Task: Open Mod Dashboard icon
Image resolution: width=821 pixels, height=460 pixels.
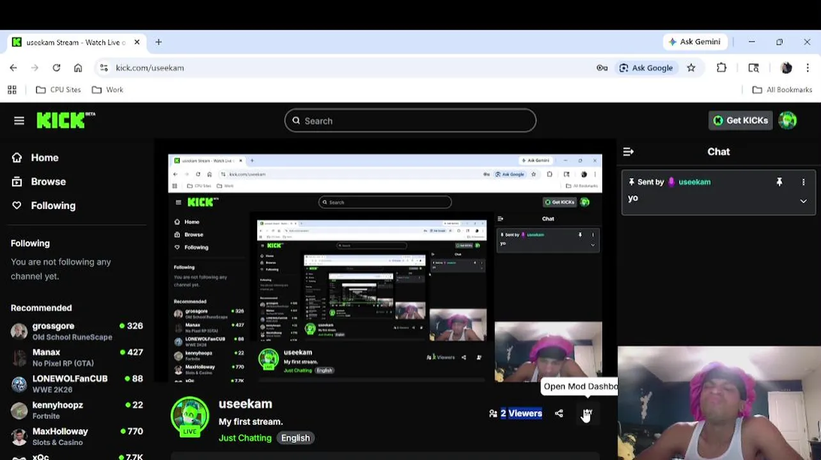Action: (x=587, y=413)
